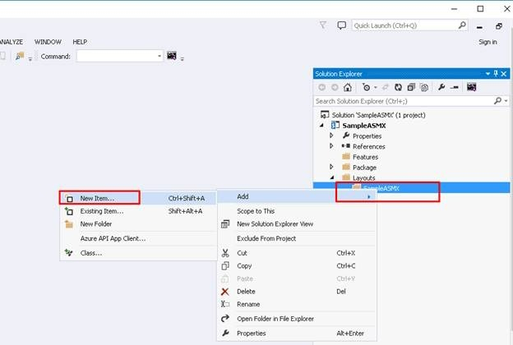Pin the Solution Explorer panel

[496, 74]
